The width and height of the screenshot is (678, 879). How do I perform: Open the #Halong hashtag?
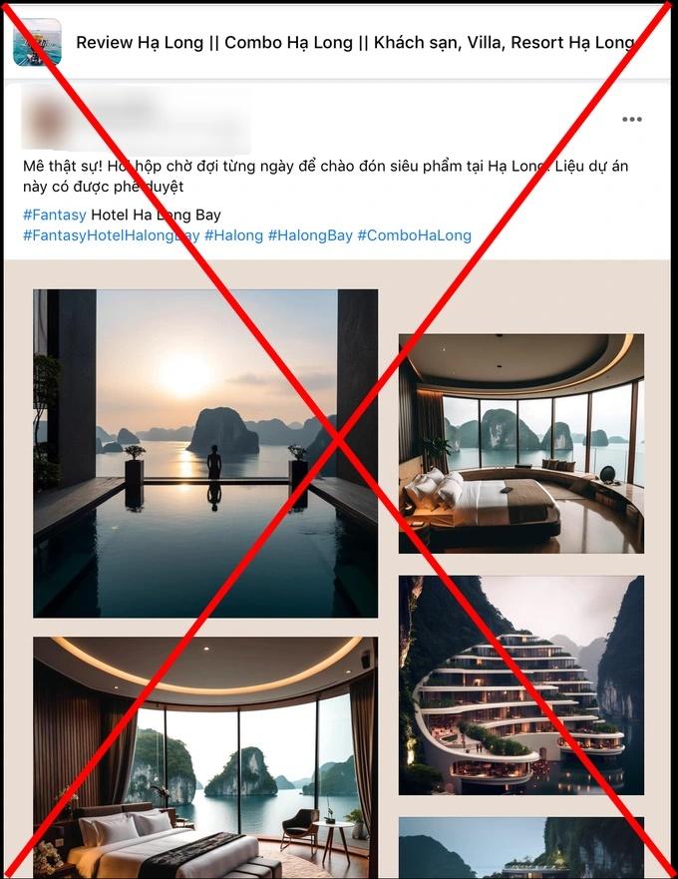pos(233,235)
